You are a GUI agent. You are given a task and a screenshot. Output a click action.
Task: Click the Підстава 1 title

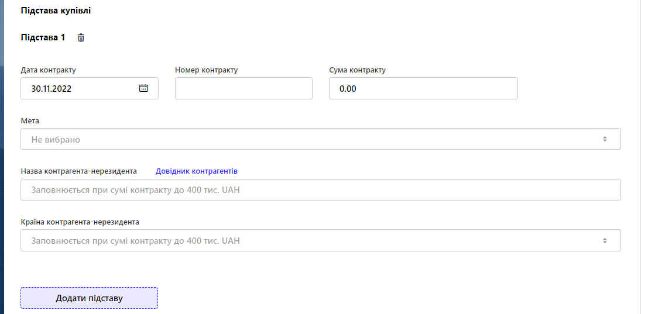click(x=43, y=37)
